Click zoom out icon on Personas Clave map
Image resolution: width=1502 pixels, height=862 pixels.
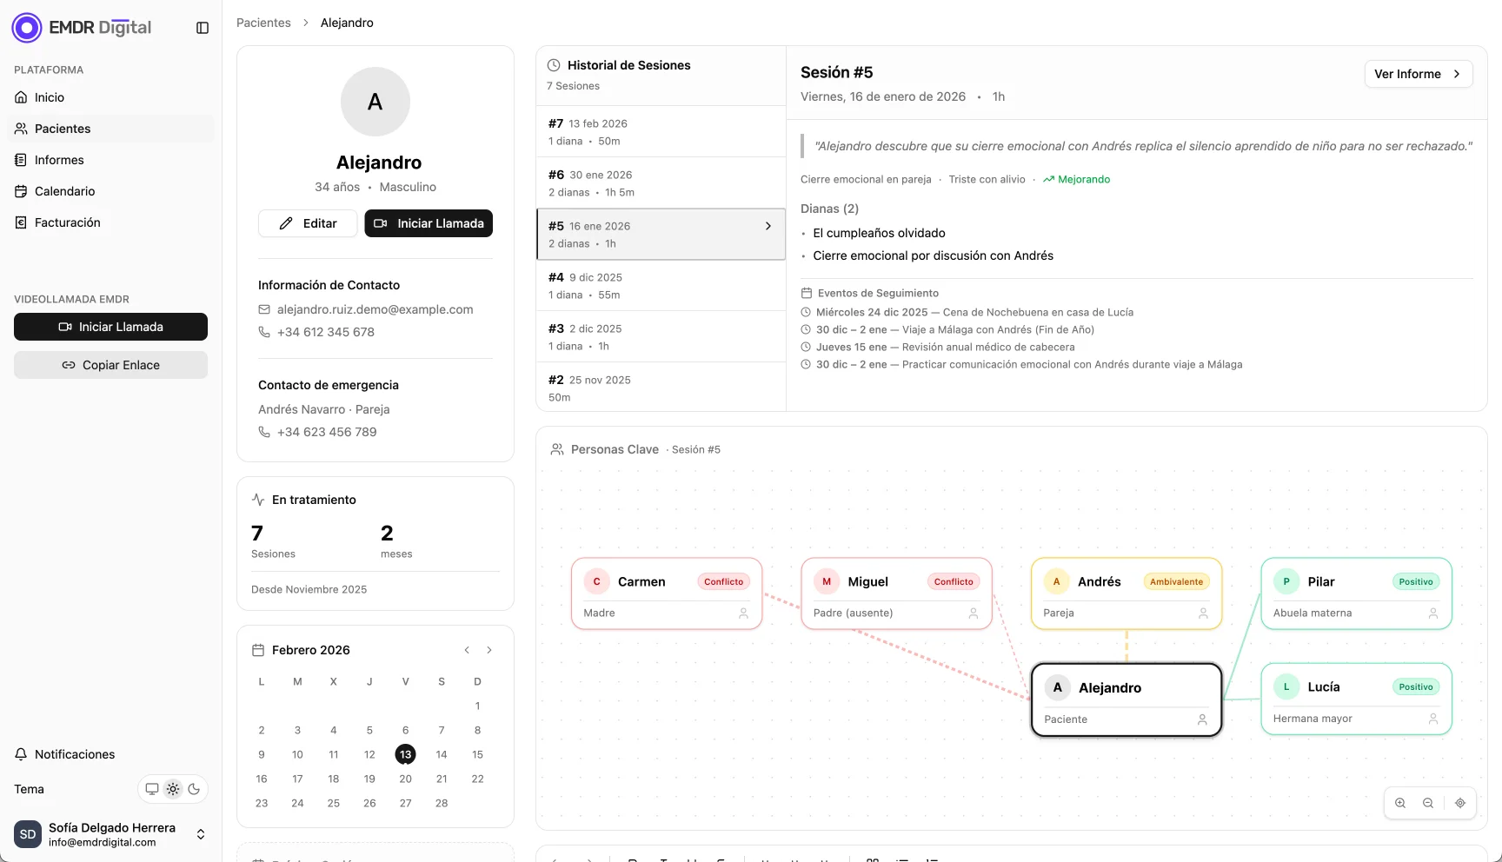(1428, 803)
